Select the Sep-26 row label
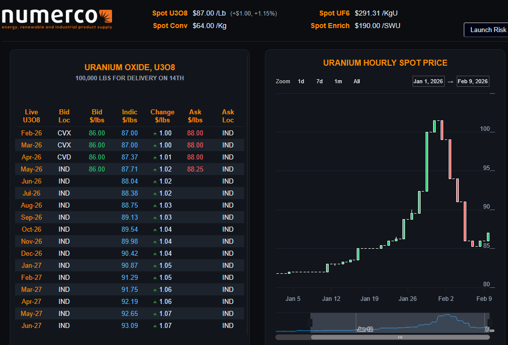Screen dimensions: 508x345 click(x=32, y=217)
